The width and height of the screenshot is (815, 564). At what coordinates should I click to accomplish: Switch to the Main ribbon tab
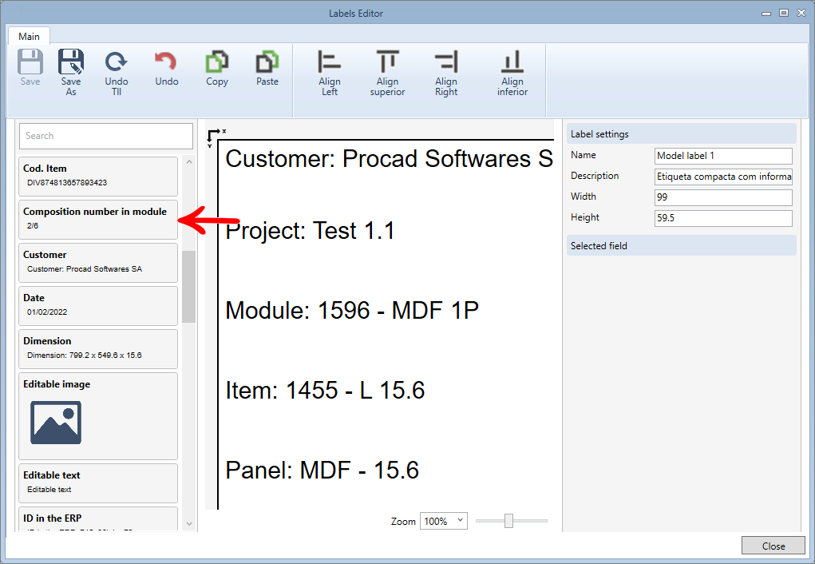[x=29, y=37]
